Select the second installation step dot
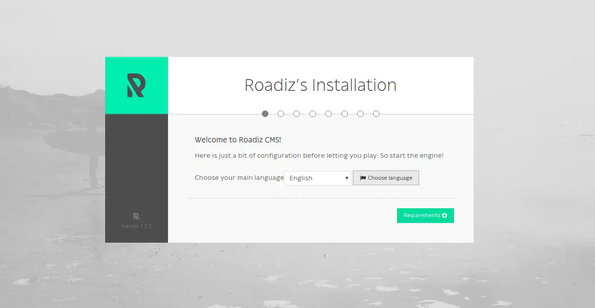This screenshot has height=308, width=595. [281, 113]
